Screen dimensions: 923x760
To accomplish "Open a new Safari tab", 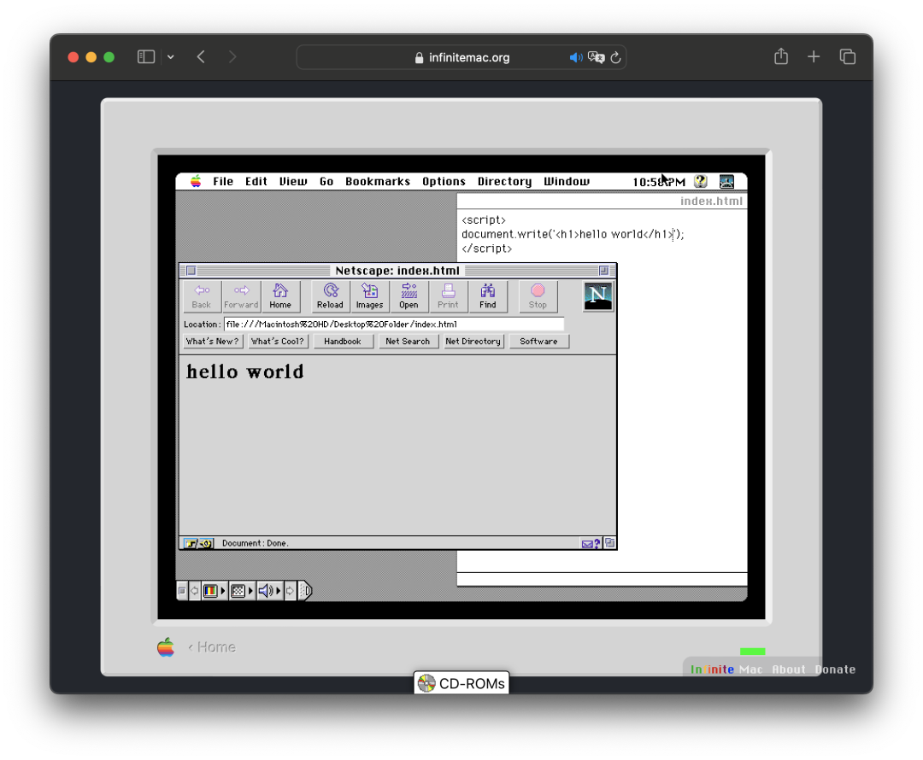I will (814, 56).
